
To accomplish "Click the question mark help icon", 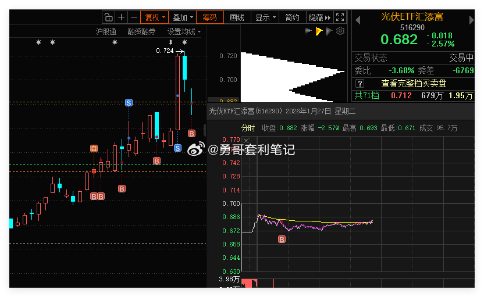I will pos(360,84).
